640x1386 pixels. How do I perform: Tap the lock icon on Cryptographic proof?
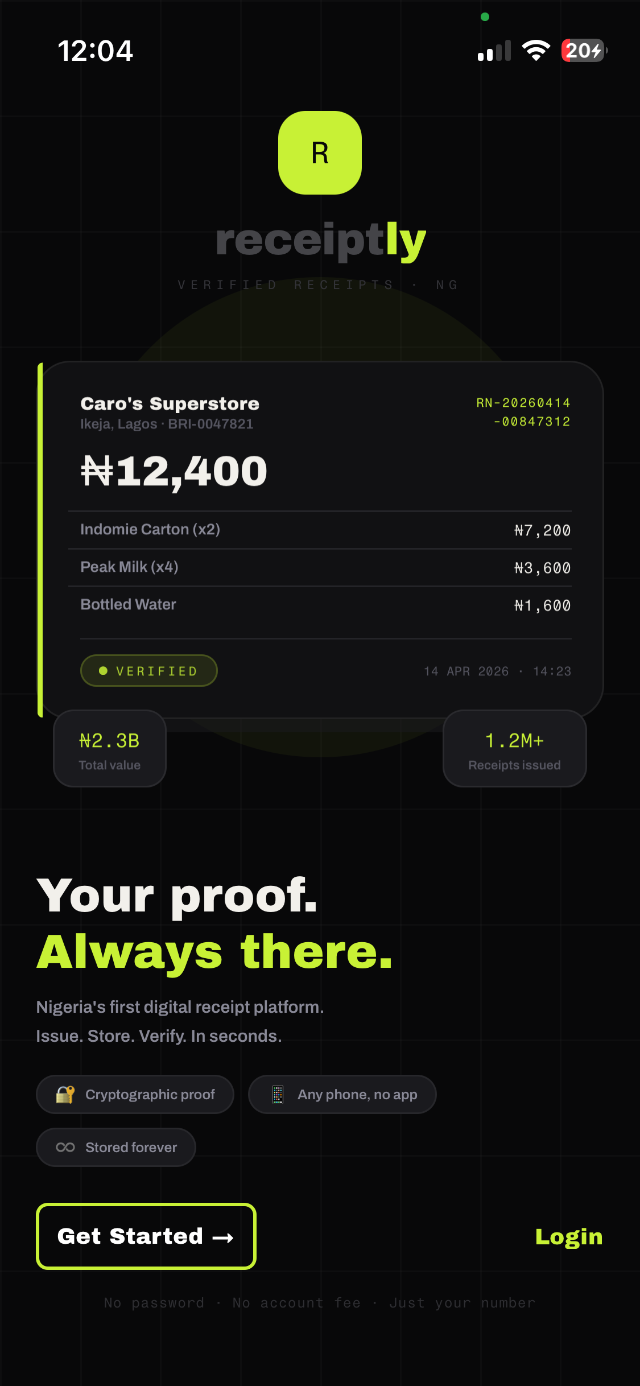[x=65, y=1094]
